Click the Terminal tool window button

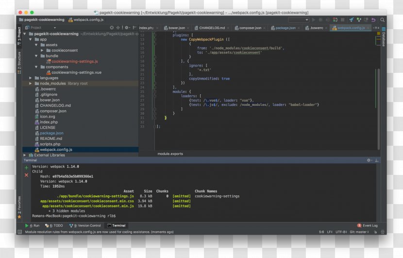(x=117, y=225)
